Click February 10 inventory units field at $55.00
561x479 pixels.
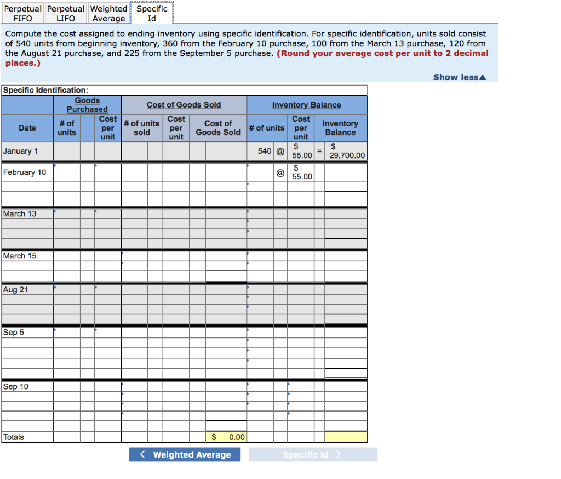click(x=260, y=172)
